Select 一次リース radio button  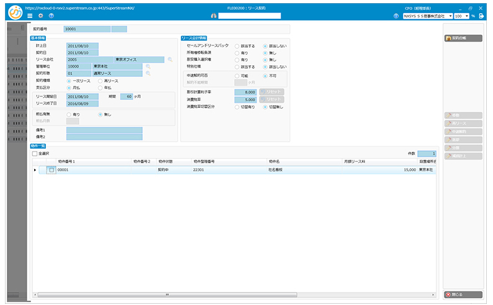click(x=69, y=81)
